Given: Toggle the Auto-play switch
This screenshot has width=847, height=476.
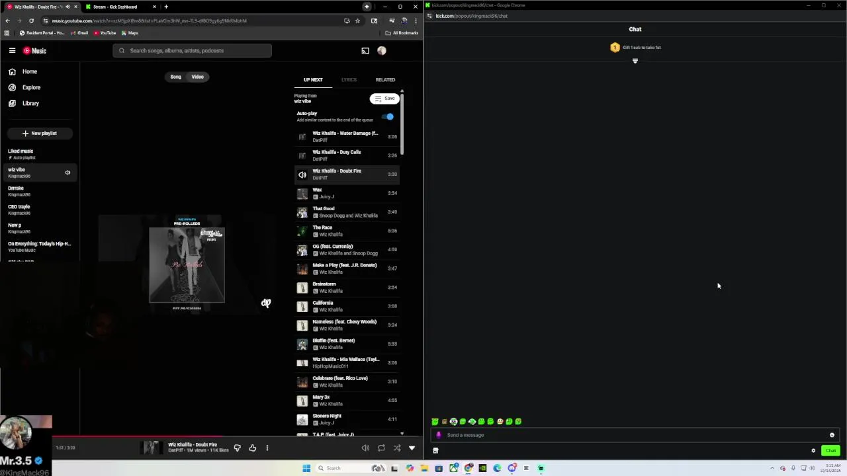Looking at the screenshot, I should pos(388,116).
